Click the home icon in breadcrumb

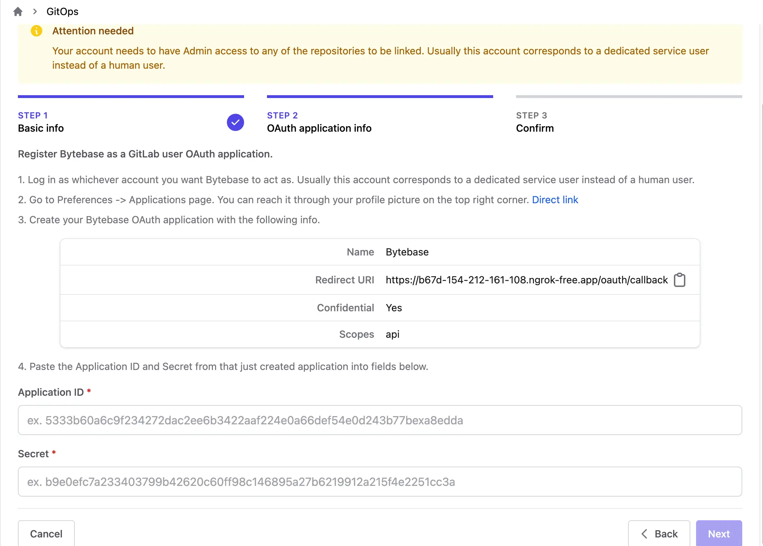(x=18, y=11)
